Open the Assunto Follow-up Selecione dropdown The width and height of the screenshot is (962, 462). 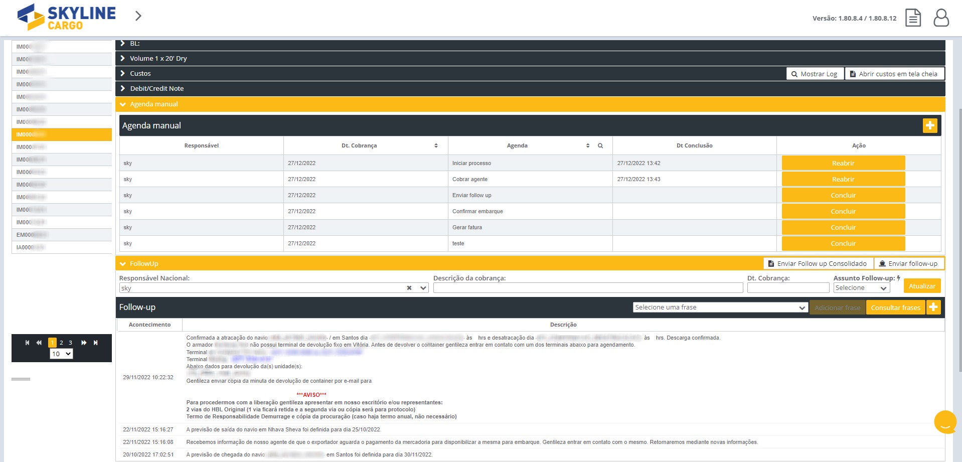pyautogui.click(x=861, y=288)
